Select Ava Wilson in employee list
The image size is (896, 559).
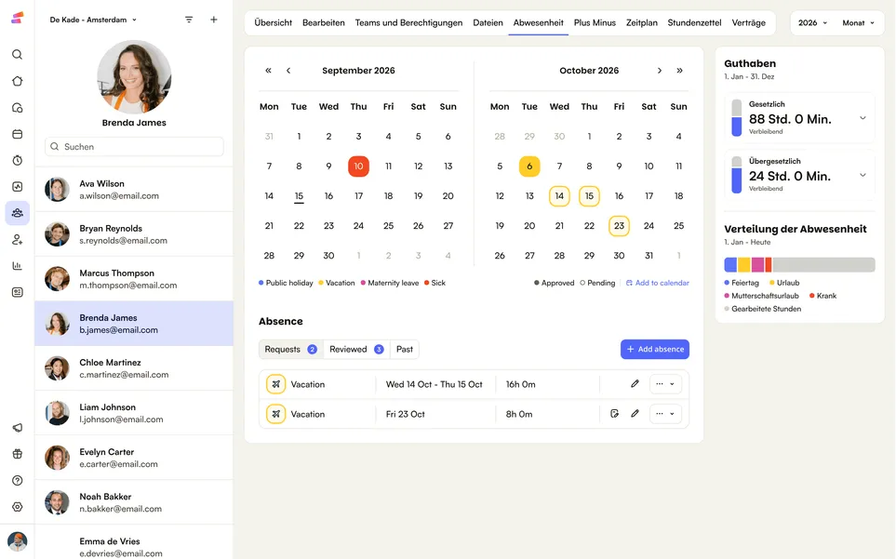click(134, 190)
